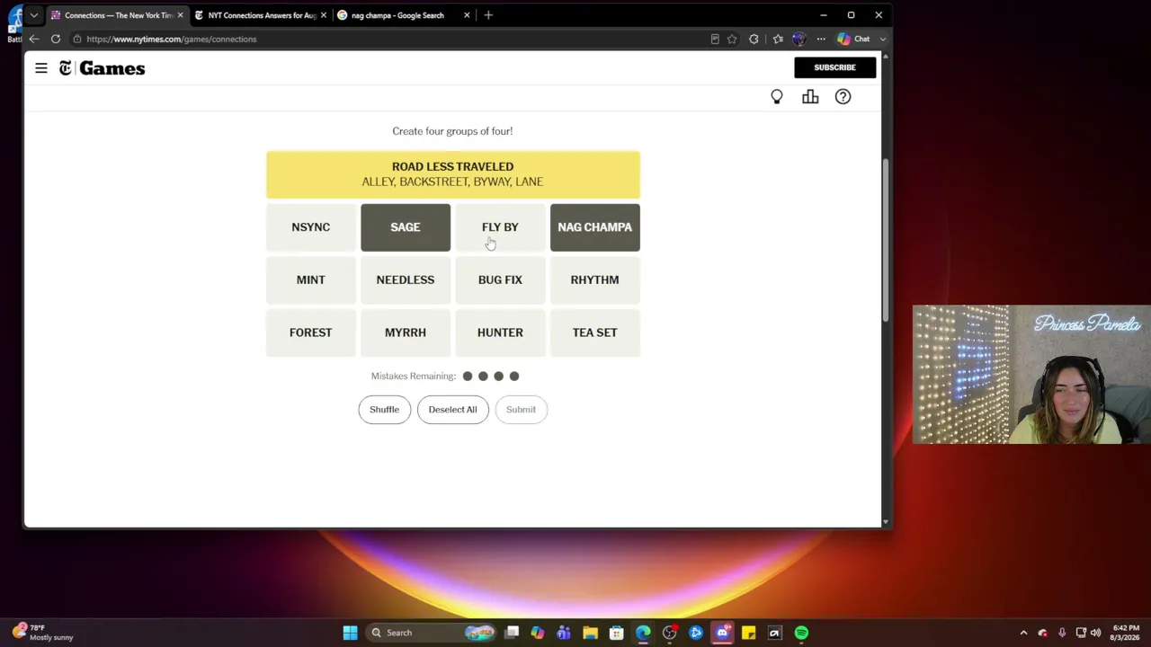Open the reader view icon in address bar
Viewport: 1151px width, 647px height.
(715, 39)
